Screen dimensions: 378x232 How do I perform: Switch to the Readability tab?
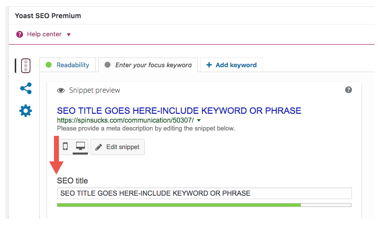[x=72, y=65]
